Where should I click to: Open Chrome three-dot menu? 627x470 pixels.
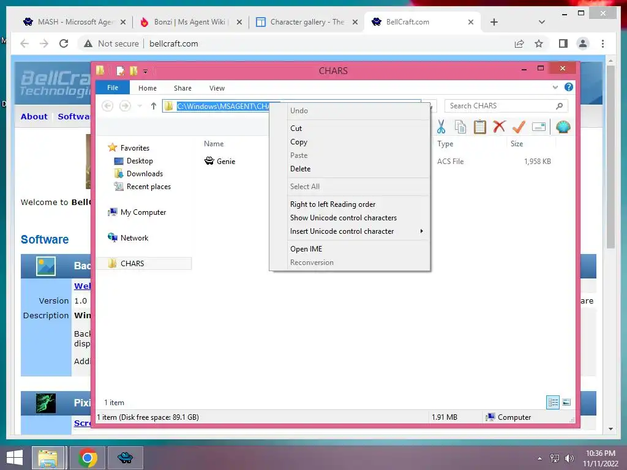point(603,43)
